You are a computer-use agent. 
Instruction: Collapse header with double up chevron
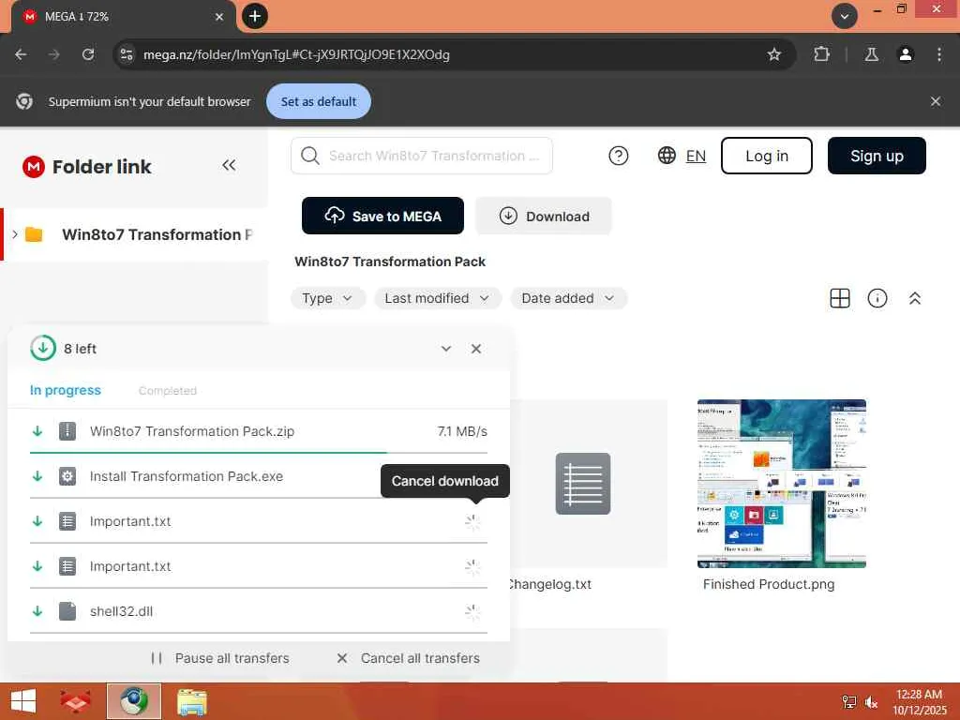pyautogui.click(x=915, y=298)
